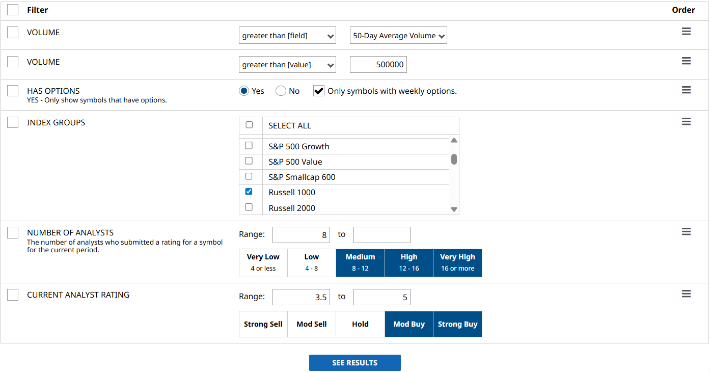Uncheck Only symbols with weekly options
Screen dimensions: 710x372
[319, 91]
